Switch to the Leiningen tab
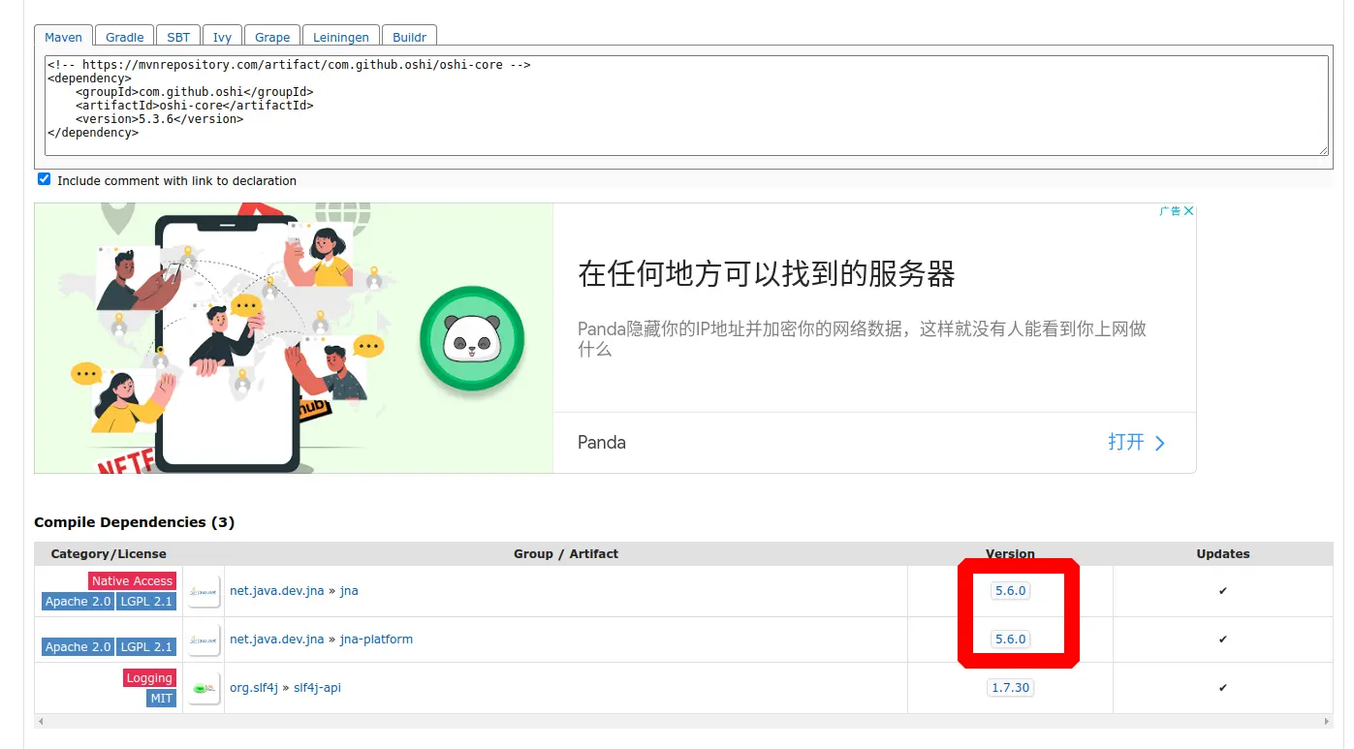Viewport: 1354px width, 749px height. (x=341, y=37)
